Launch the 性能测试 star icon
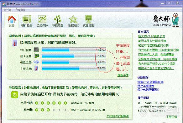The height and width of the screenshot is (123, 183). coord(73,21)
